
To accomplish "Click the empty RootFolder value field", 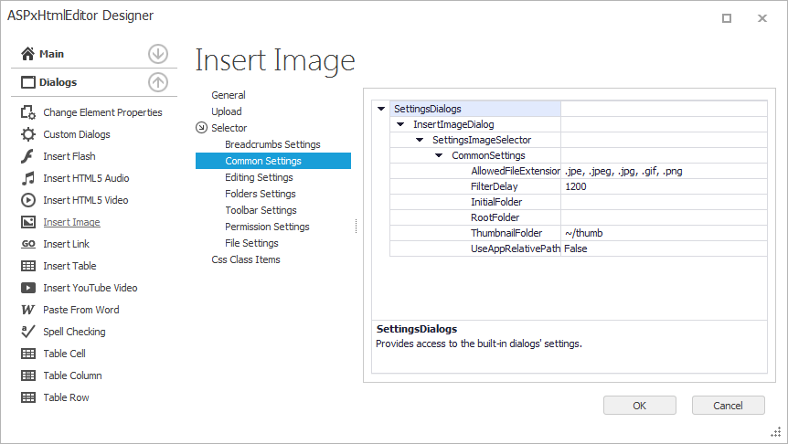I will [664, 217].
